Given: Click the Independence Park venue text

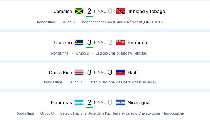Looking at the screenshot, I should (x=122, y=22).
